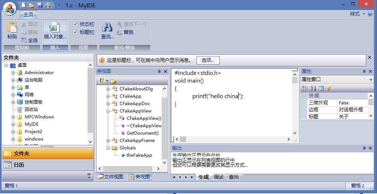The width and height of the screenshot is (377, 194).
Task: Select the MyIDE folder in tree
Action: click(x=31, y=124)
